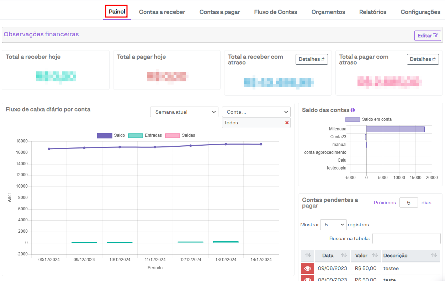
Task: Sort table by Valor column arrows
Action: tap(375, 255)
